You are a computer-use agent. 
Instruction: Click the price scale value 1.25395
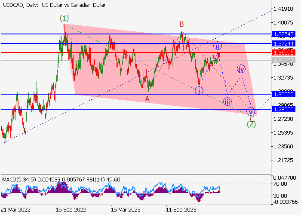pos(283,133)
